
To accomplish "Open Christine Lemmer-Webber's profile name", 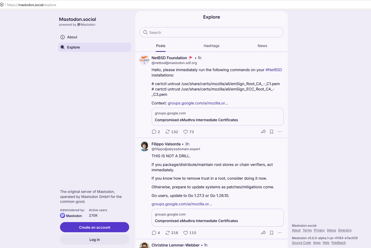I will coord(175,245).
